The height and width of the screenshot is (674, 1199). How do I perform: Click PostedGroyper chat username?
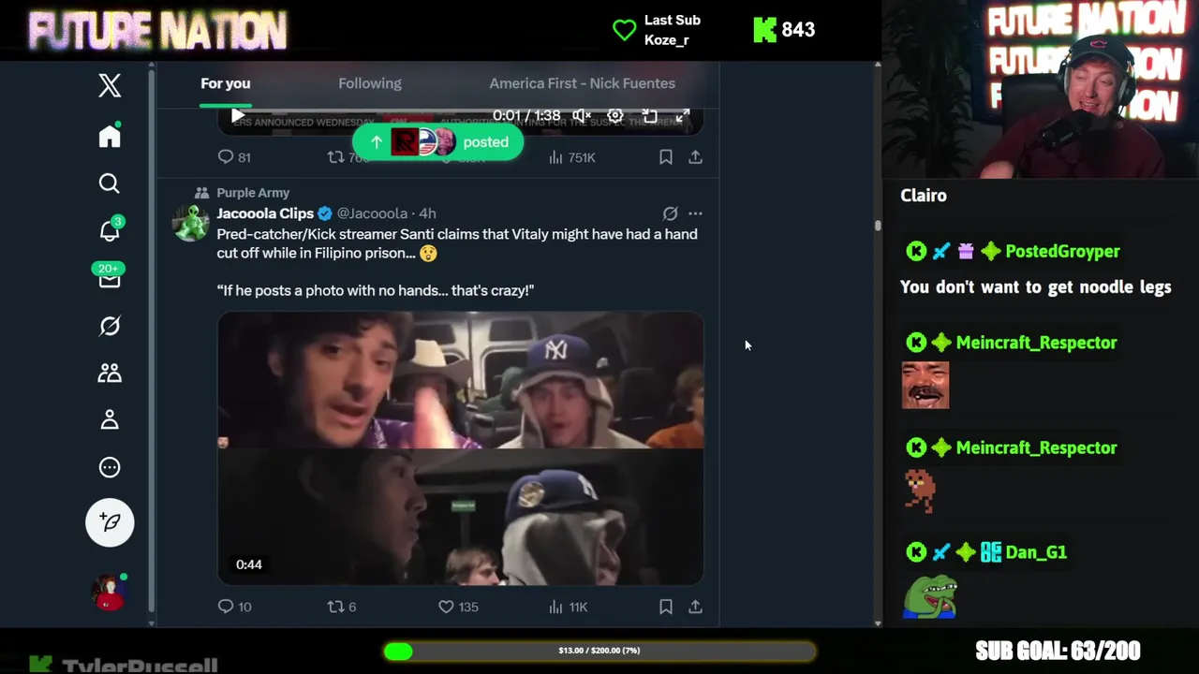click(1062, 251)
